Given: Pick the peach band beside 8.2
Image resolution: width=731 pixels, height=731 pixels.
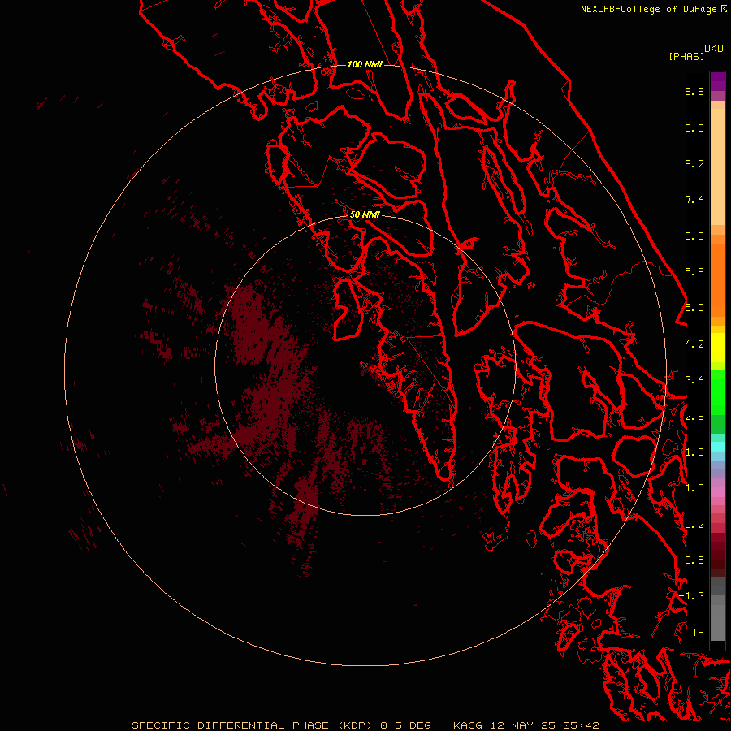Looking at the screenshot, I should pyautogui.click(x=717, y=167).
